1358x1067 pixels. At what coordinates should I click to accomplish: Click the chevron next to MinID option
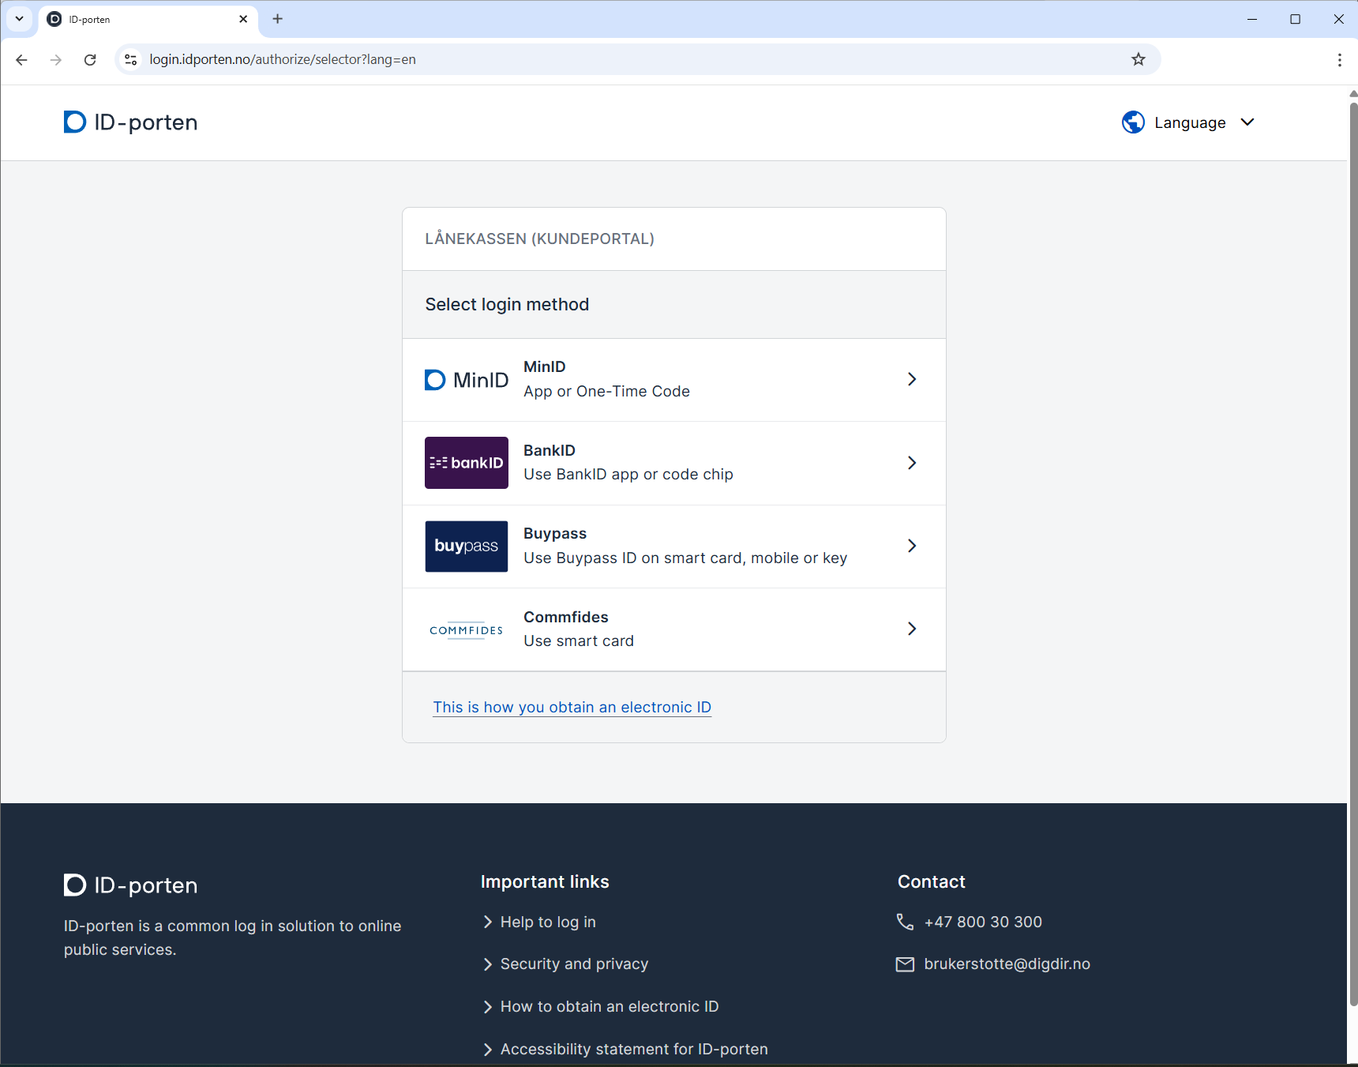912,380
